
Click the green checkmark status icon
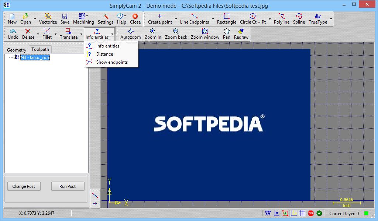point(319,213)
